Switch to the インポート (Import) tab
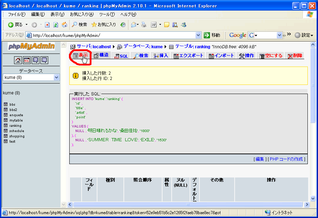Screen dimensions: 318x218 coord(221,56)
